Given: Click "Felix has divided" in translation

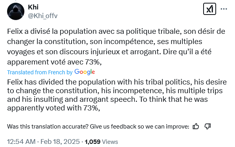Looking at the screenshot, I should point(36,82).
